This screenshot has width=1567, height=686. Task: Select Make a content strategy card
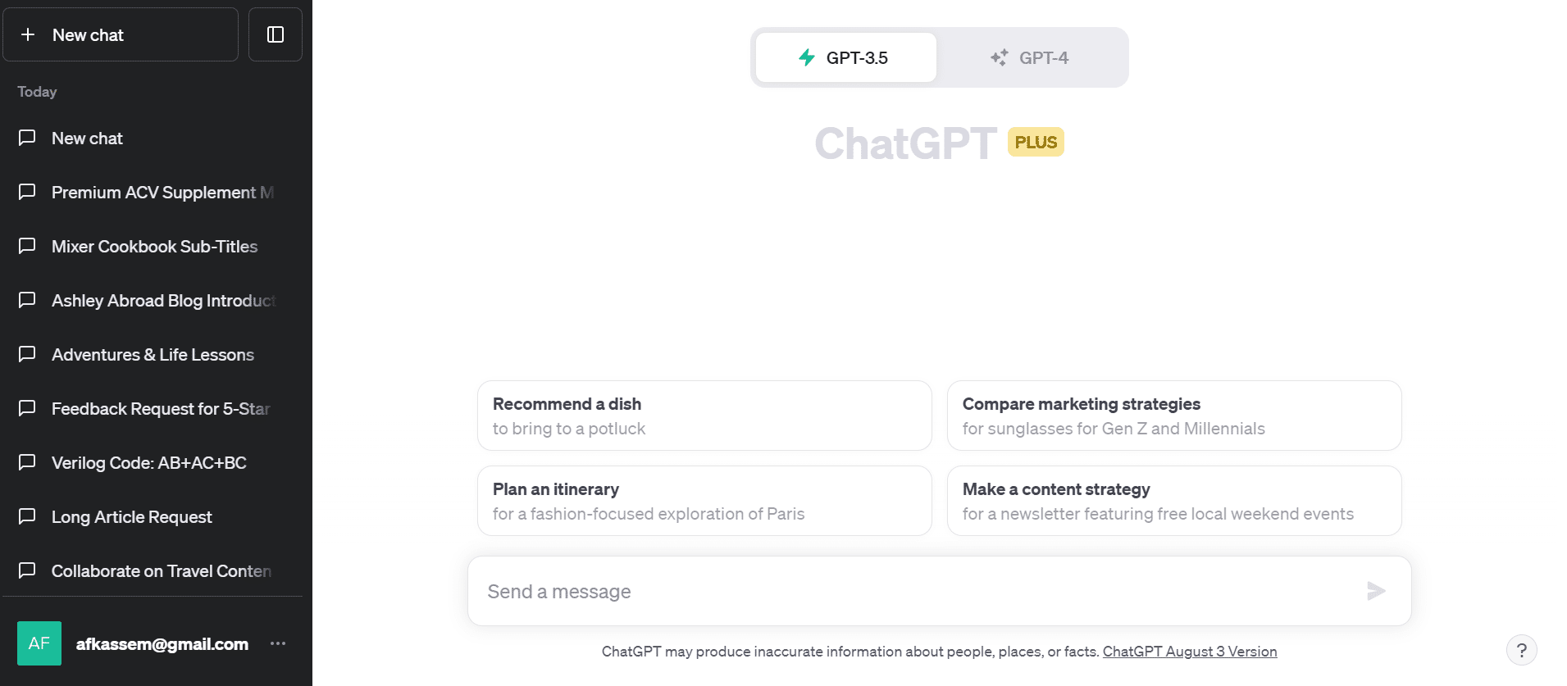(x=1173, y=501)
